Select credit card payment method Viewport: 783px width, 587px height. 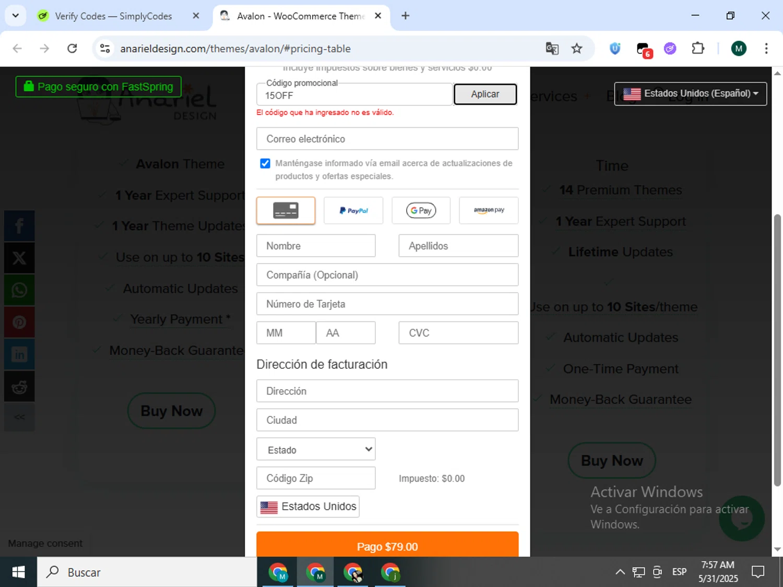[286, 210]
